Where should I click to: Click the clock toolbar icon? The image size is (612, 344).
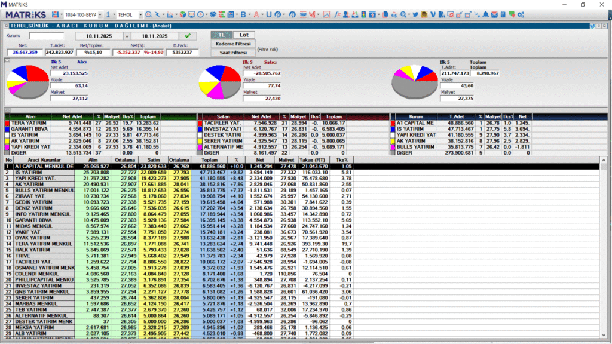[201, 14]
